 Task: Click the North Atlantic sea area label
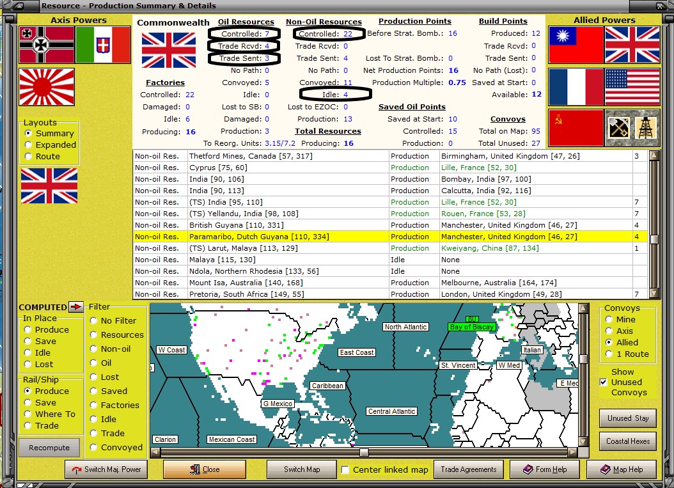tap(405, 327)
